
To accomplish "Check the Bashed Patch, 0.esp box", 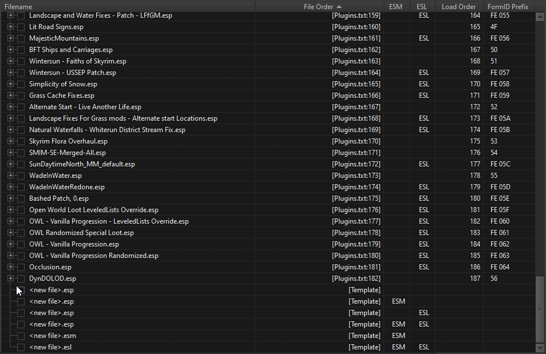I will point(21,198).
